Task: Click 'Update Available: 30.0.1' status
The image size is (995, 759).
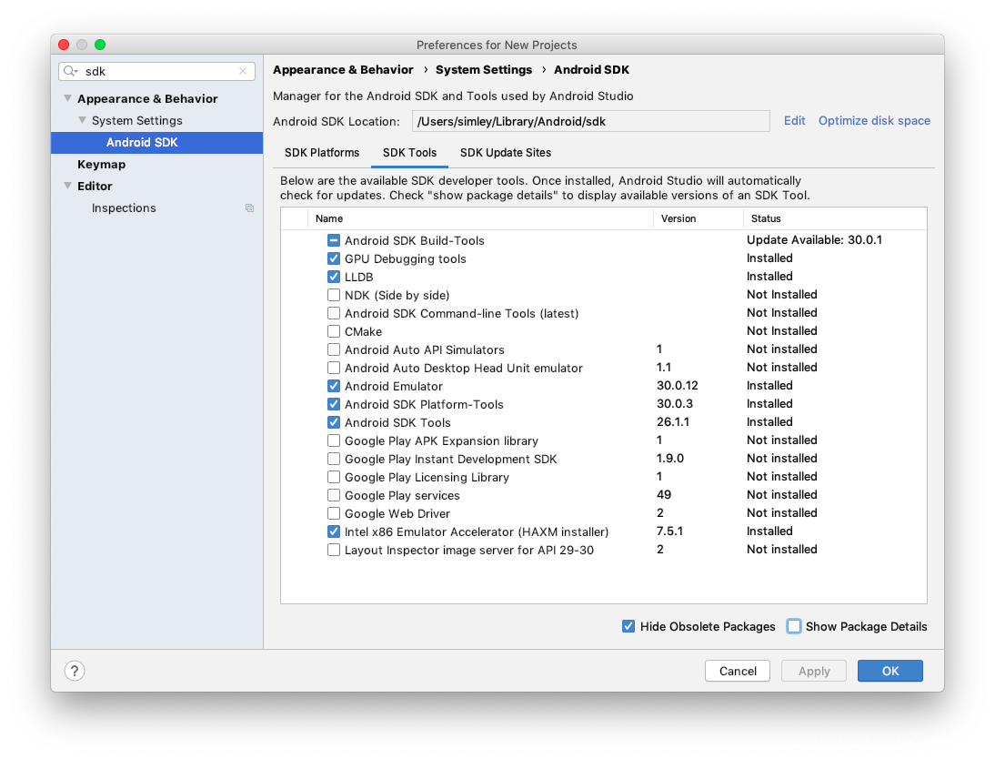Action: coord(814,239)
